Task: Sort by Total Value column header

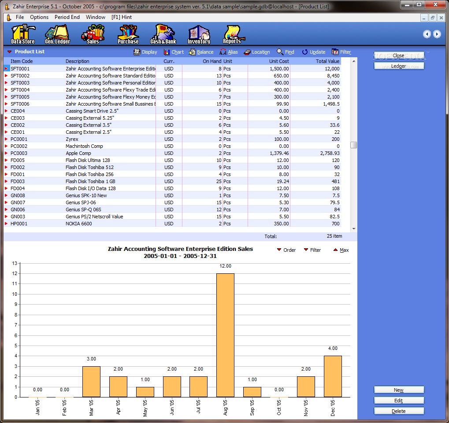Action: [327, 61]
